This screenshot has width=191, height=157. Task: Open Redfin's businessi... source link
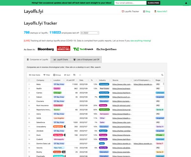[122, 89]
